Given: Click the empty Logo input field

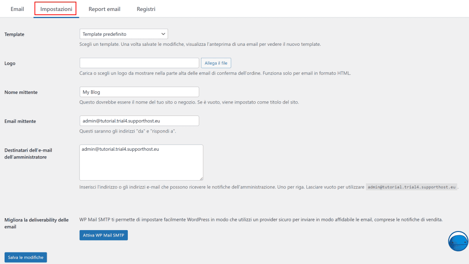Looking at the screenshot, I should pyautogui.click(x=139, y=62).
